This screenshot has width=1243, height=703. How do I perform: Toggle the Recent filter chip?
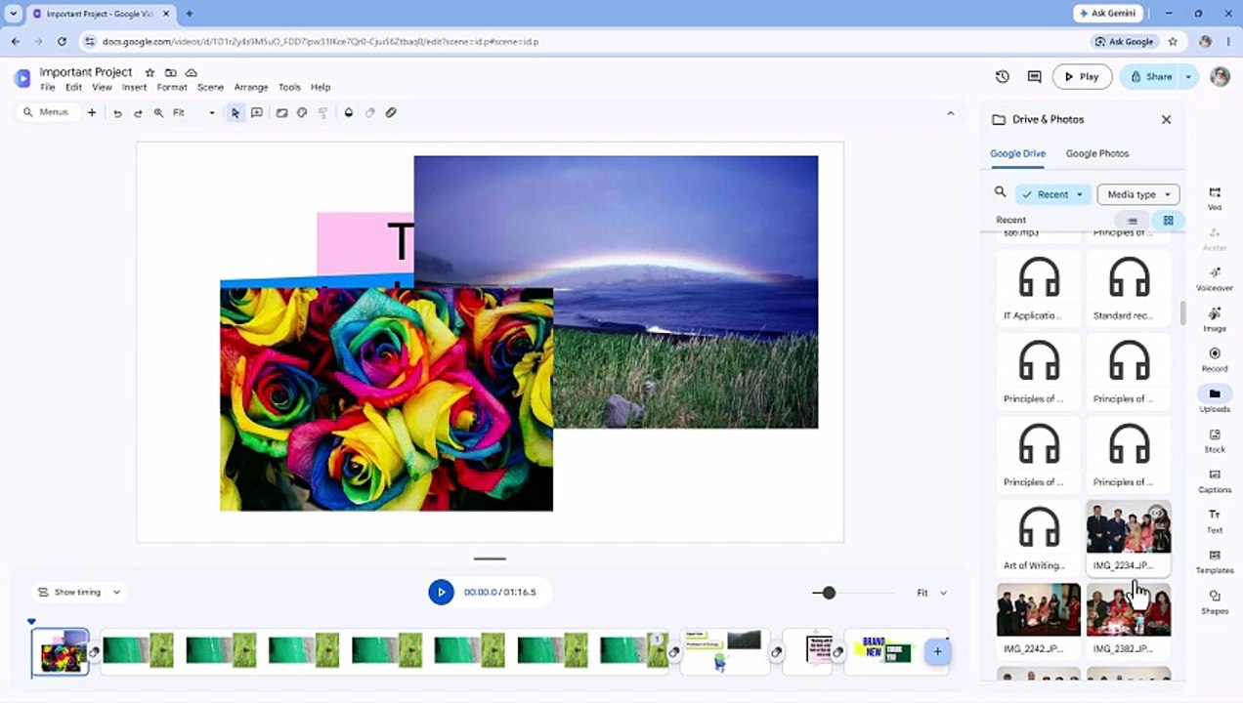coord(1052,194)
